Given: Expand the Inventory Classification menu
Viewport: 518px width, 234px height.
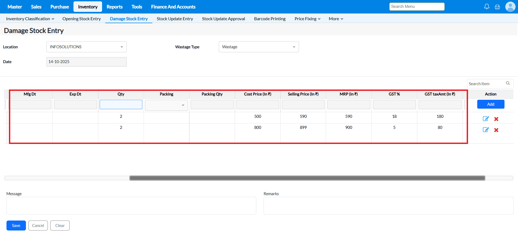Looking at the screenshot, I should [x=30, y=19].
